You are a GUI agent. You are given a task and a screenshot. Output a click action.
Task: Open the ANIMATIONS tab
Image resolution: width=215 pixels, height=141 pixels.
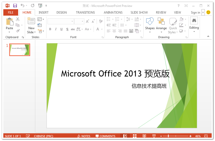pyautogui.click(x=113, y=13)
